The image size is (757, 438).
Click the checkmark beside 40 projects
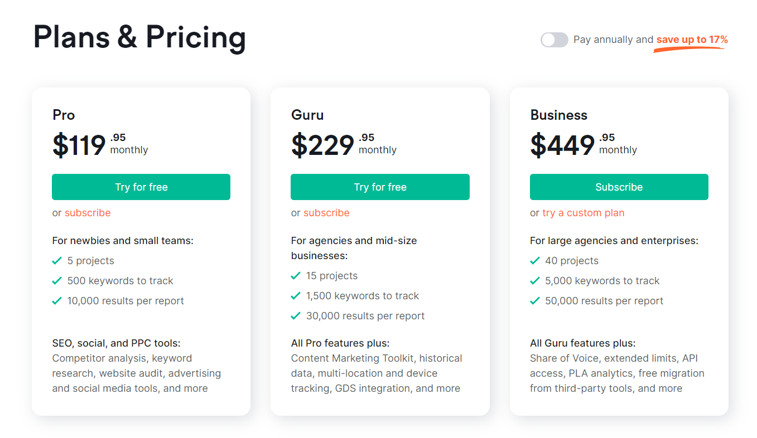point(535,261)
